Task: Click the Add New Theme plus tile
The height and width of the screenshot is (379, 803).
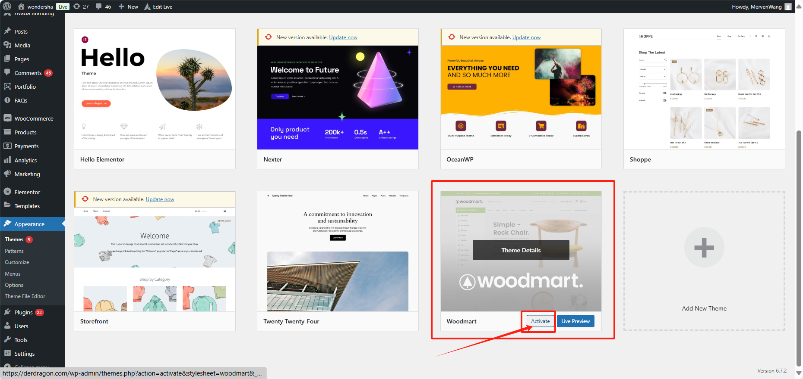Action: click(x=704, y=261)
